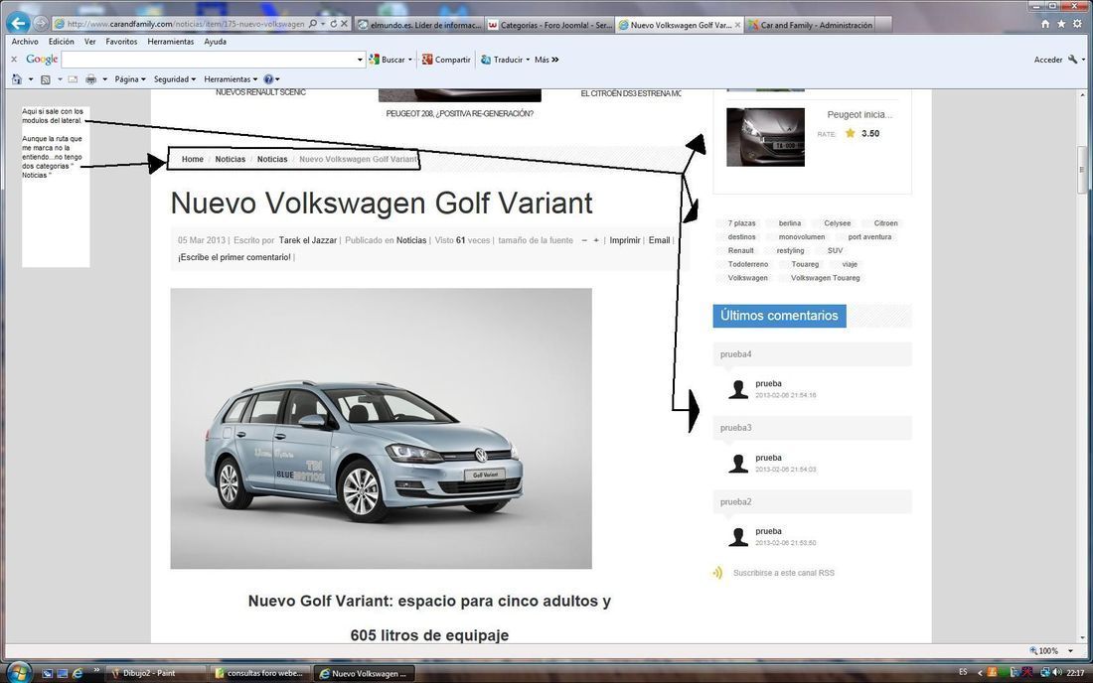This screenshot has height=683, width=1093.
Task: Open the Favoritos menu
Action: tap(121, 42)
